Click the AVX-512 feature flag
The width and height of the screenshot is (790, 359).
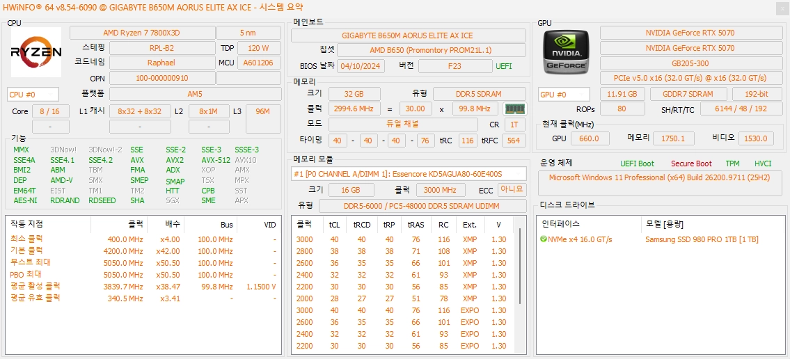tap(216, 160)
